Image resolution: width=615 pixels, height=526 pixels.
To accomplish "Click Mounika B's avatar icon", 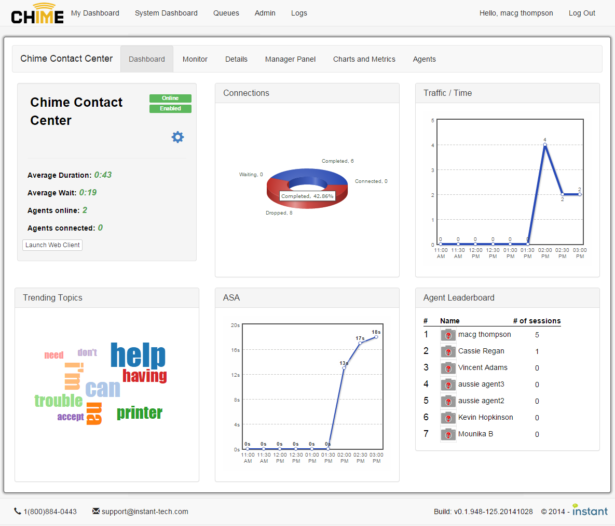I will click(448, 434).
